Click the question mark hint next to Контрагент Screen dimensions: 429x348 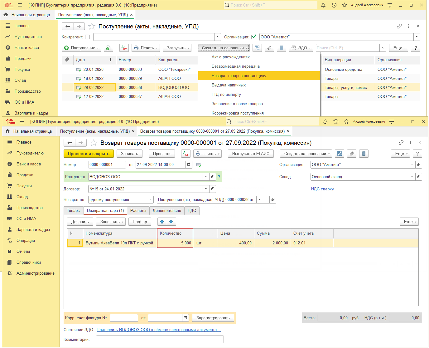coord(219,177)
